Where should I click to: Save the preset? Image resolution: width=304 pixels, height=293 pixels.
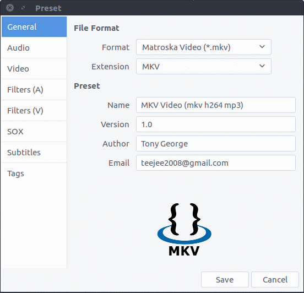[x=225, y=279]
